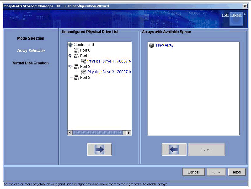251x189 pixels.
Task: Collapse the Port 1 tree node
Action: 70,56
